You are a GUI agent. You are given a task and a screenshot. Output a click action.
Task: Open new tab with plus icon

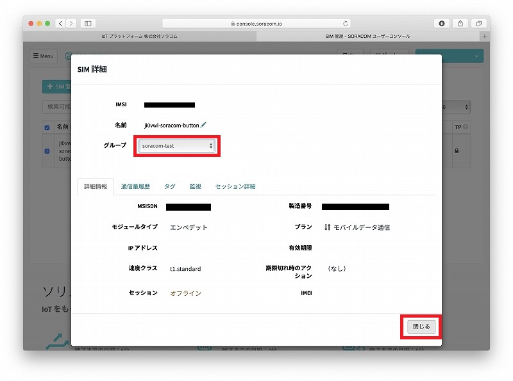(484, 36)
